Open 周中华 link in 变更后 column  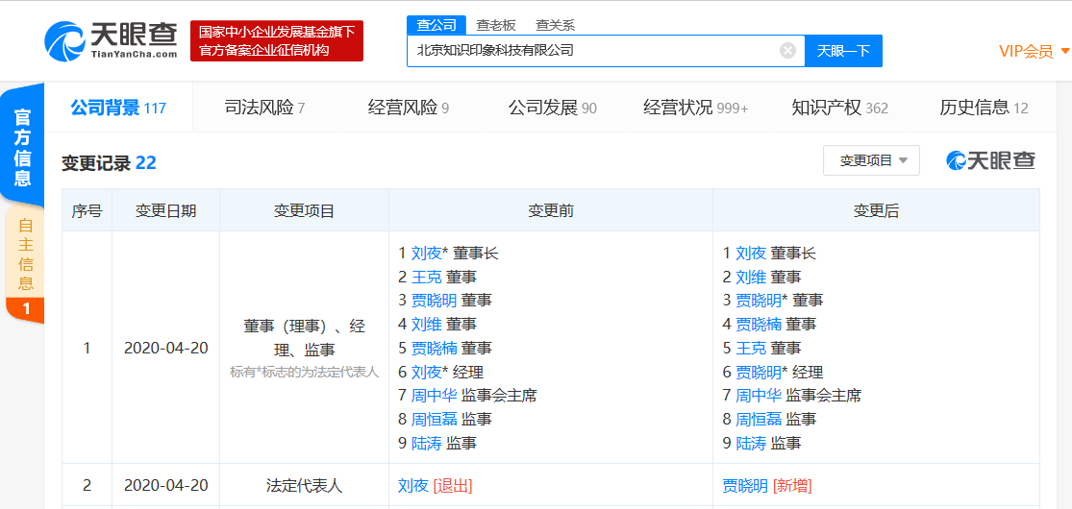pos(759,395)
